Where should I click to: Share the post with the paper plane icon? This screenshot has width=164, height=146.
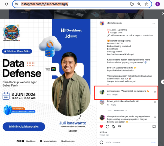pyautogui.click(x=119, y=127)
